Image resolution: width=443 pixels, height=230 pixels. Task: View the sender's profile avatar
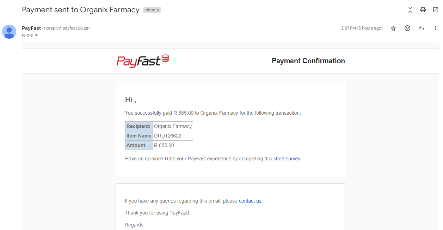click(9, 32)
